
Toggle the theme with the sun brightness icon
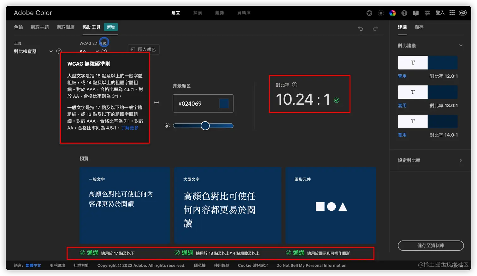point(381,13)
